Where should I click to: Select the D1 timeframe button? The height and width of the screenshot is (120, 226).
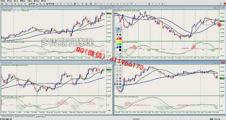coord(121,4)
